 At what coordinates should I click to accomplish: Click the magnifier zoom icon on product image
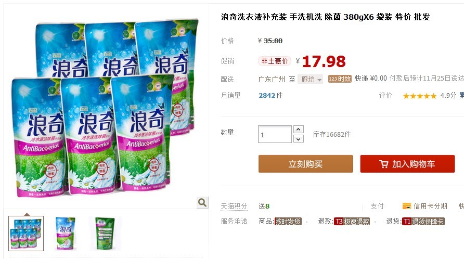click(x=202, y=202)
